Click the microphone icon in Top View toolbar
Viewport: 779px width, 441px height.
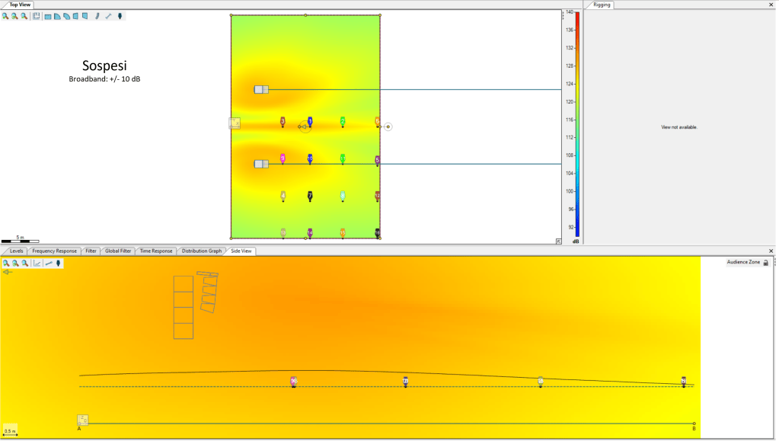(x=120, y=16)
